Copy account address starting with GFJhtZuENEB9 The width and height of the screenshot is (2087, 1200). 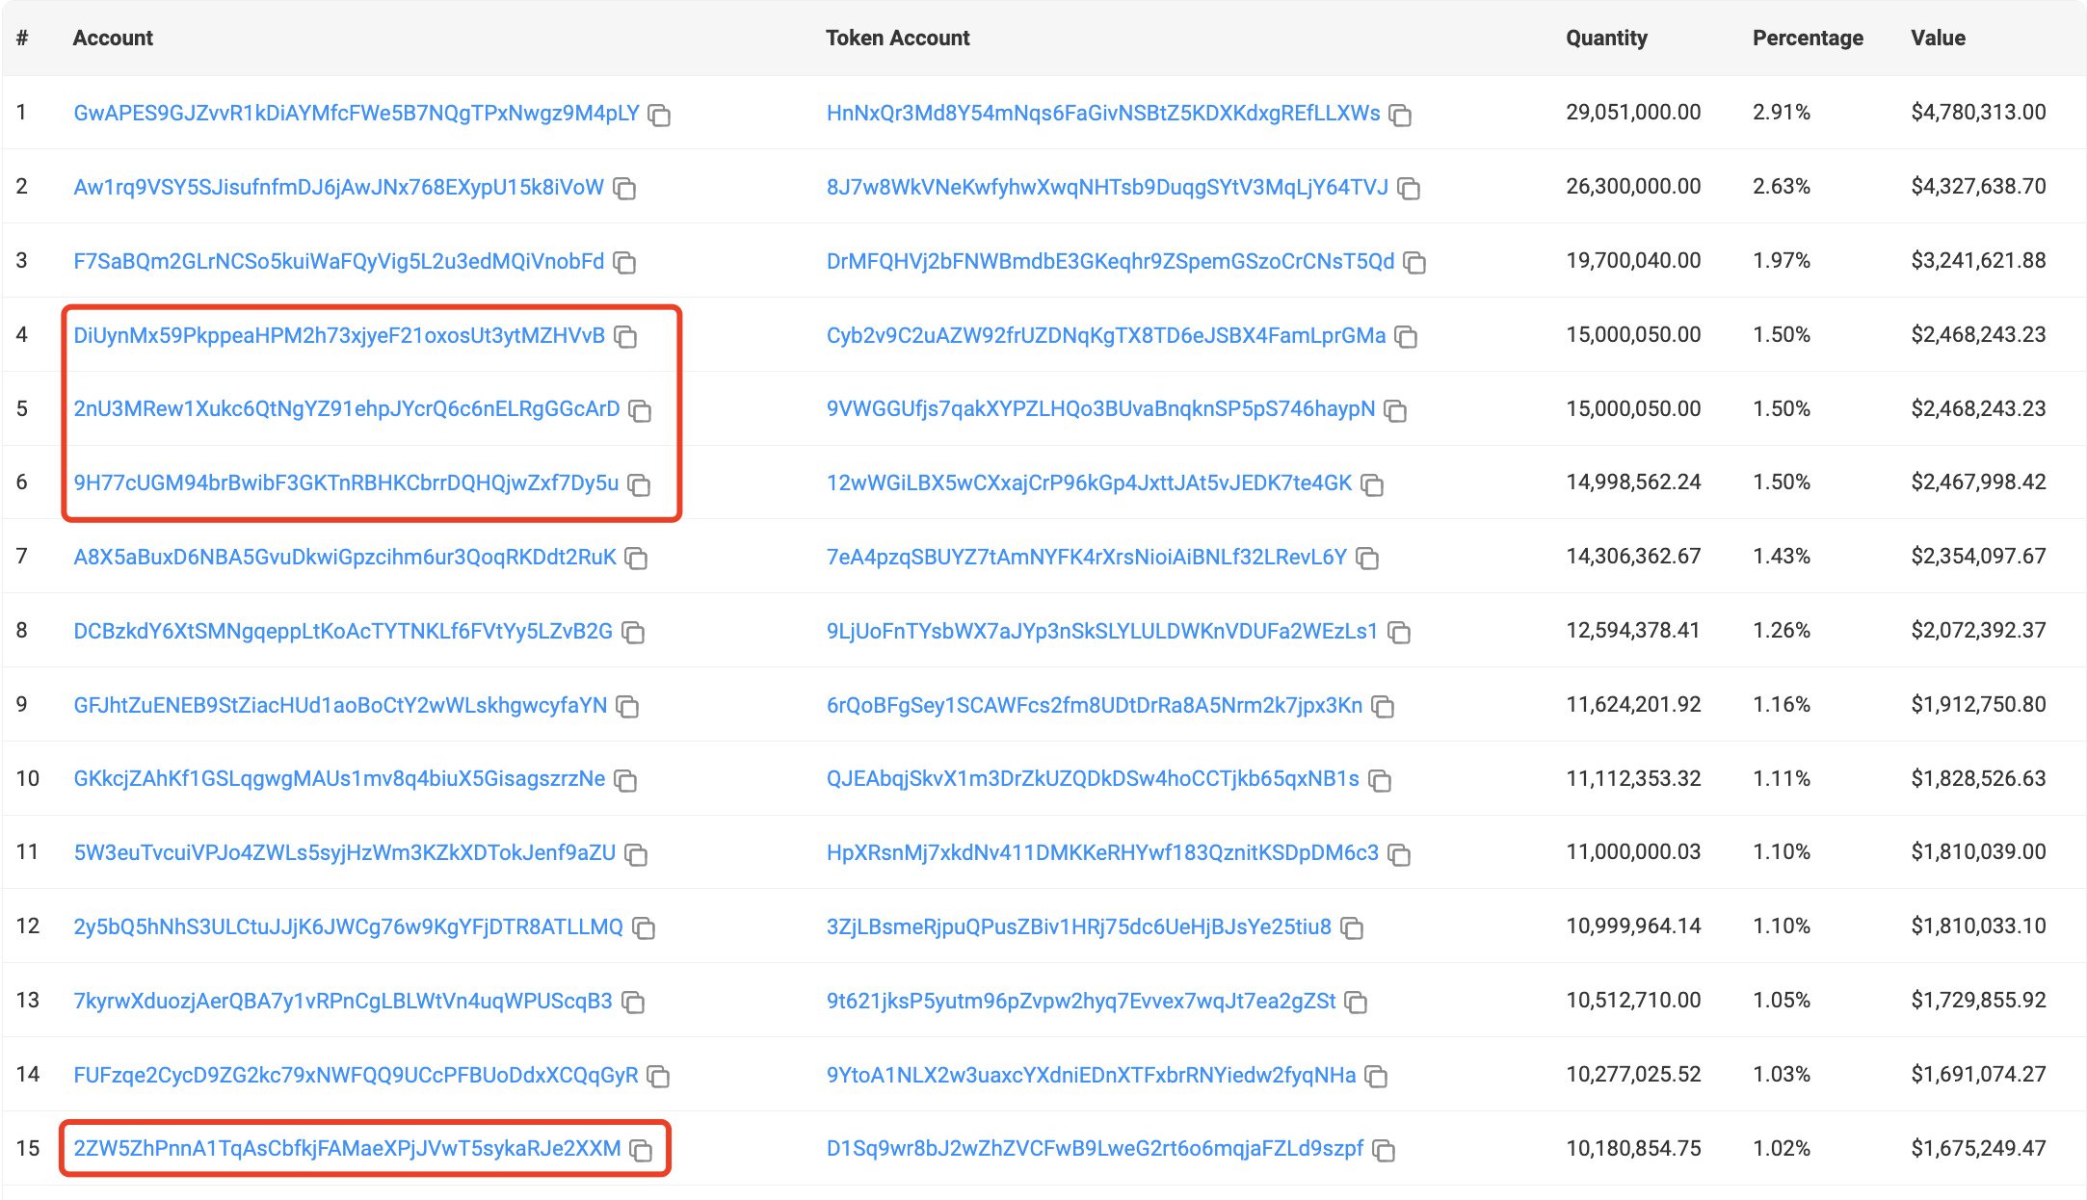coord(627,706)
